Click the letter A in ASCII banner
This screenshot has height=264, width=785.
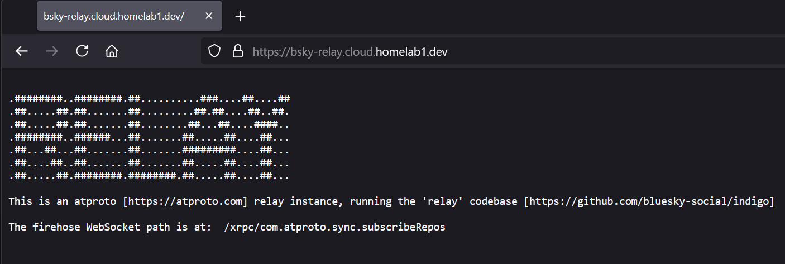click(209, 137)
